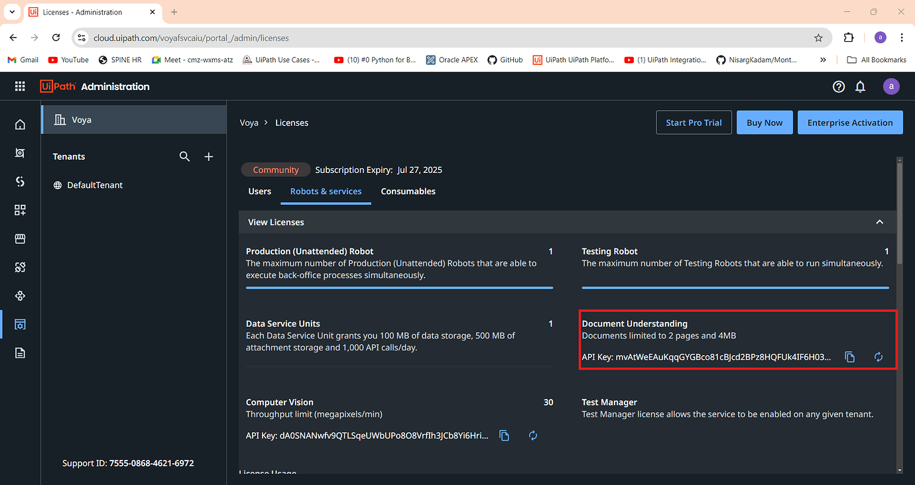
Task: Click the Support ID 7555-0868-4621-6972 text
Action: (128, 463)
